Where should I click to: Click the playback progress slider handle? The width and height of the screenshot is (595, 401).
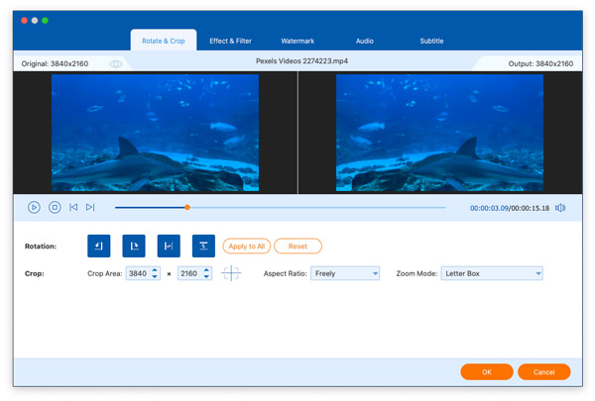click(x=186, y=207)
